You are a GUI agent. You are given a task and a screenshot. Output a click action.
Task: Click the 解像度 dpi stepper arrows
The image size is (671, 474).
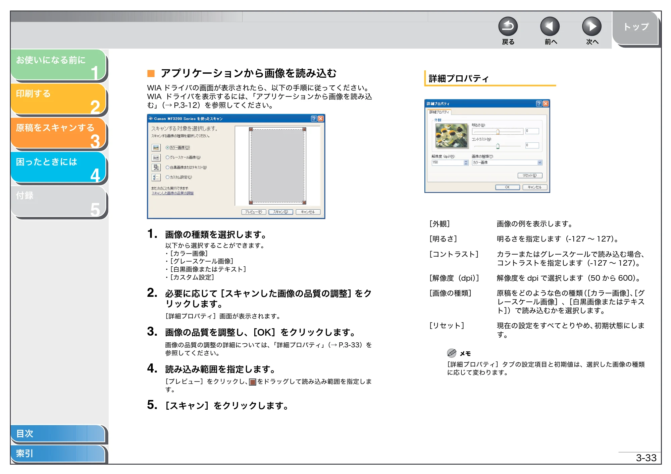pos(466,162)
